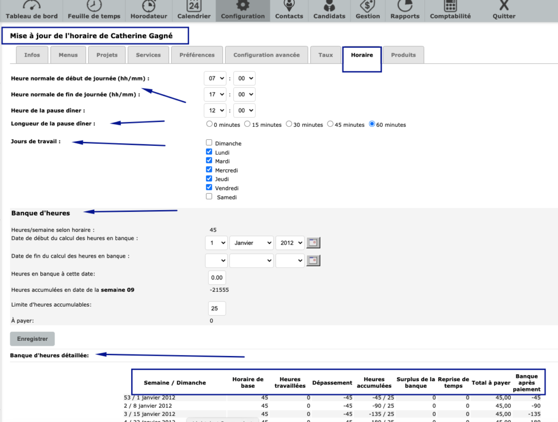
Task: Uncheck the Vendredi work day checkbox
Action: 209,187
